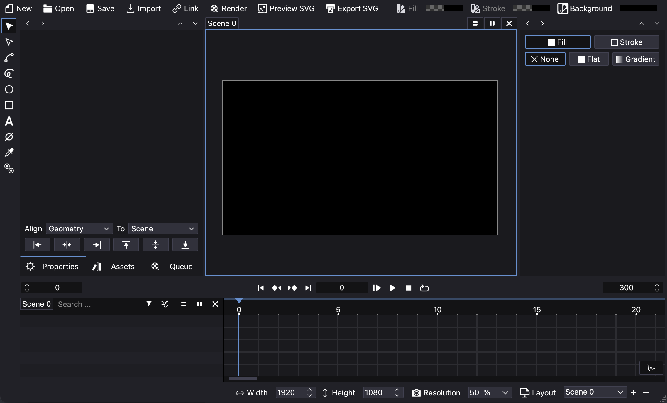Select the Circle/Ellipse tool
Screen dimensions: 667x403
(x=9, y=90)
